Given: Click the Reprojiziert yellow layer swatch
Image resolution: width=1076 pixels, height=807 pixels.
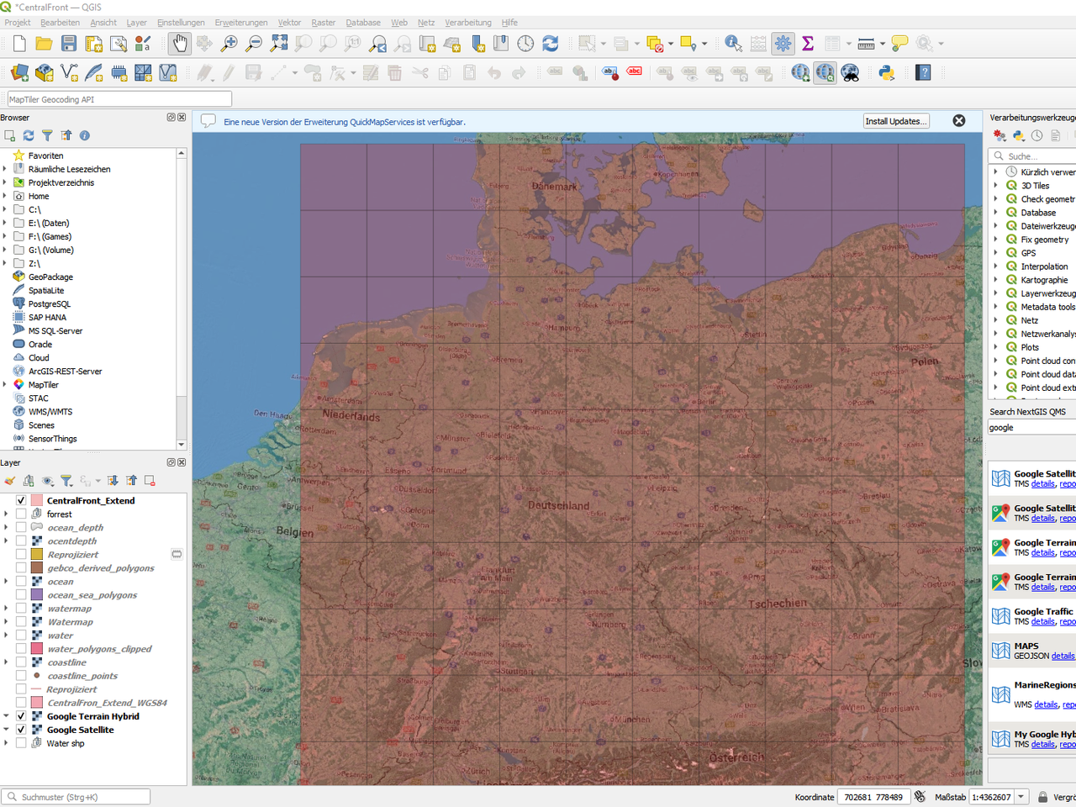Looking at the screenshot, I should click(37, 555).
